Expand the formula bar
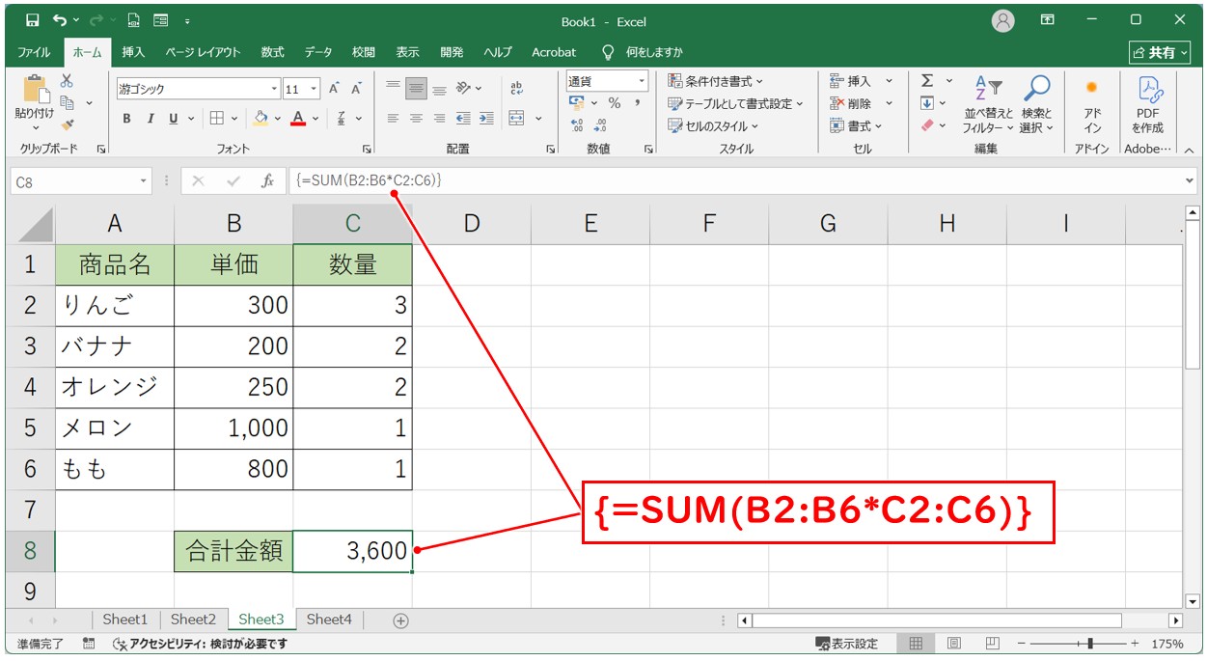 coord(1189,180)
